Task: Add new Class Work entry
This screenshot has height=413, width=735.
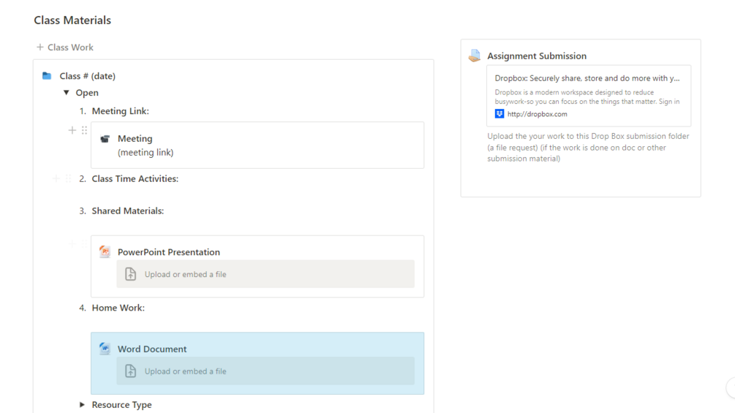Action: [64, 48]
